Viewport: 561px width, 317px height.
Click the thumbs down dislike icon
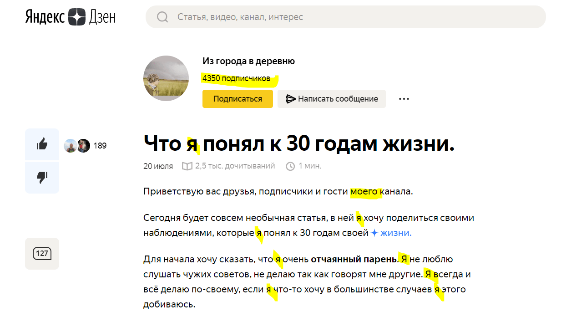(42, 177)
